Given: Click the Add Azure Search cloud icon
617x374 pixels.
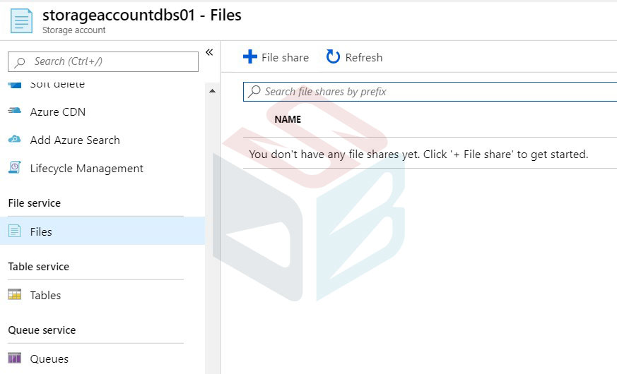Looking at the screenshot, I should (15, 140).
